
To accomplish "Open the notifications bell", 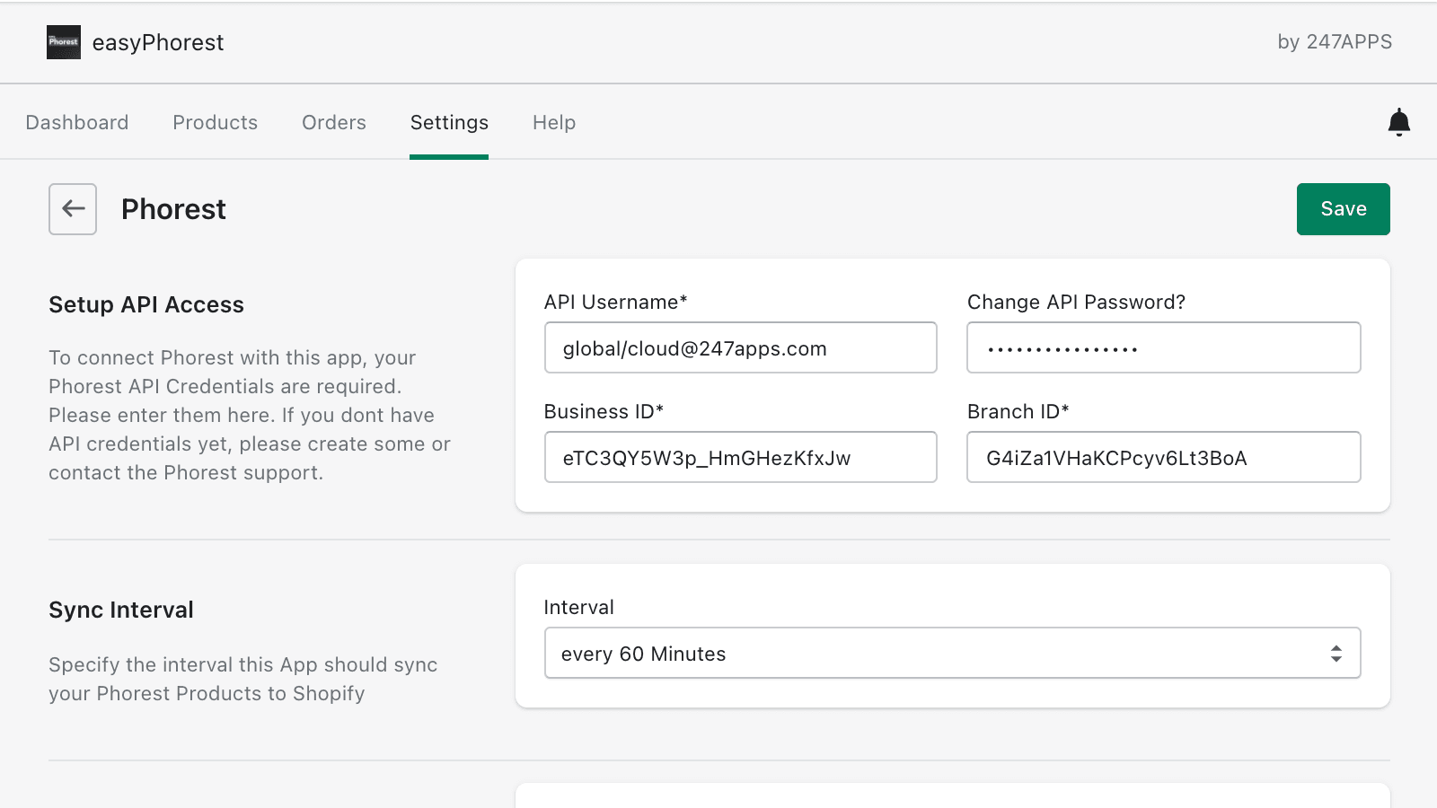I will (1398, 122).
